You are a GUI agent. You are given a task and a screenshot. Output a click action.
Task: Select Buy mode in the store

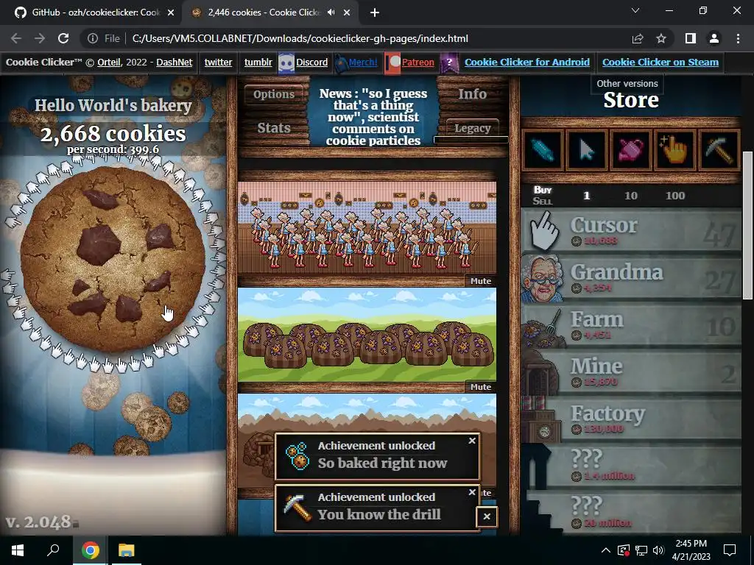pyautogui.click(x=543, y=190)
